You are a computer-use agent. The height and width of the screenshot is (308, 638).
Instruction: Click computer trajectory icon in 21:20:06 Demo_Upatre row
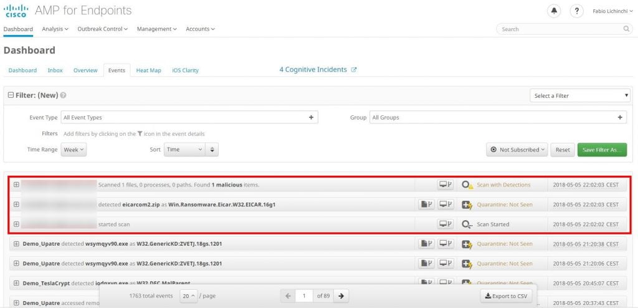point(445,263)
